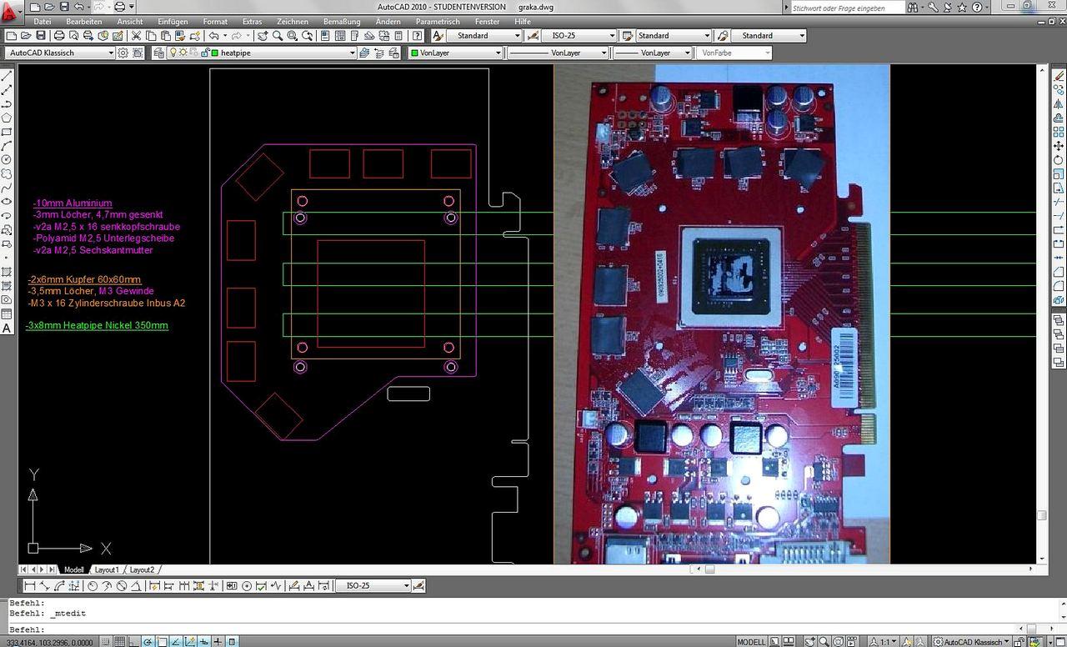Image resolution: width=1067 pixels, height=647 pixels.
Task: Toggle Grid display in status bar
Action: pyautogui.click(x=120, y=641)
